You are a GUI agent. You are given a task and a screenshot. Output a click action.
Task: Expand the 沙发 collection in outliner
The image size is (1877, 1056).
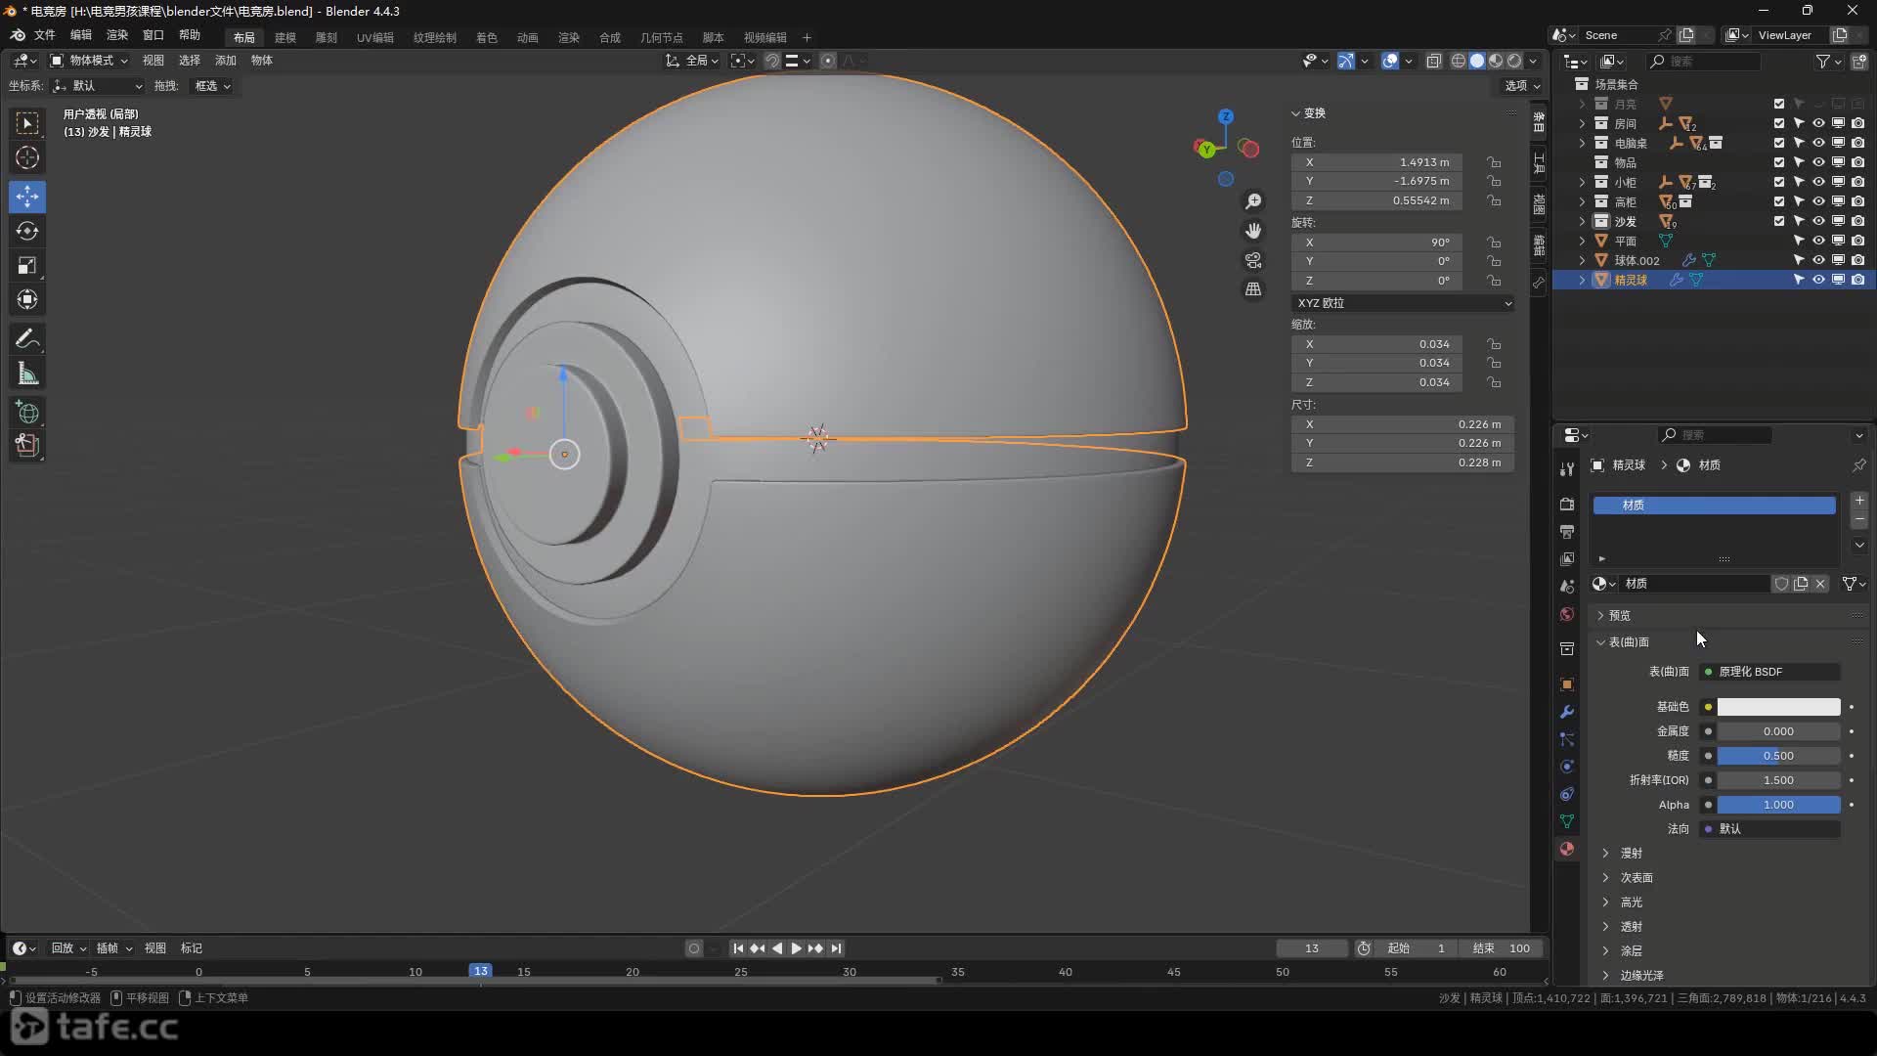(1582, 221)
